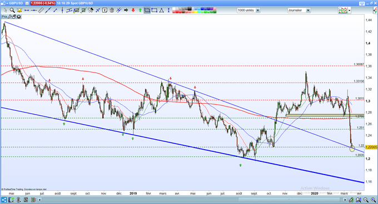The height and width of the screenshot is (204, 378).
Task: Open the Prix settings wrench icon
Action: (10, 17)
